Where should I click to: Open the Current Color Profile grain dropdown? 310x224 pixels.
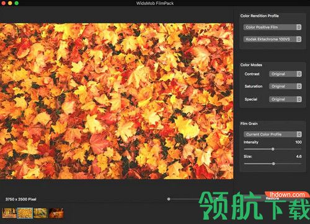pyautogui.click(x=273, y=134)
